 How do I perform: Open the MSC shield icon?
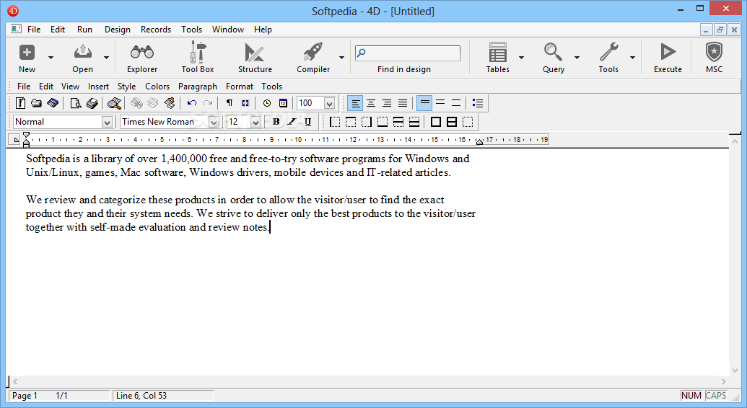[714, 58]
